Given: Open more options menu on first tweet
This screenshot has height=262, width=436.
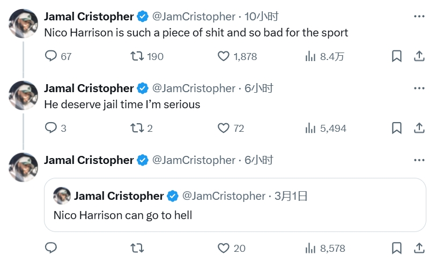Looking at the screenshot, I should point(419,17).
